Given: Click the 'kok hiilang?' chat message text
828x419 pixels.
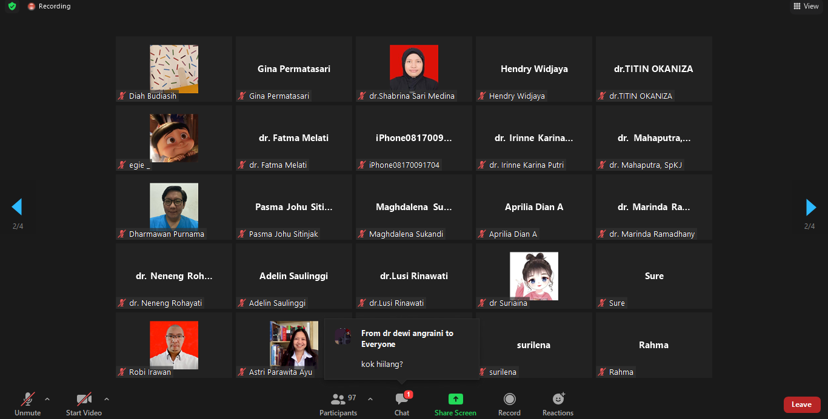Looking at the screenshot, I should pyautogui.click(x=382, y=364).
